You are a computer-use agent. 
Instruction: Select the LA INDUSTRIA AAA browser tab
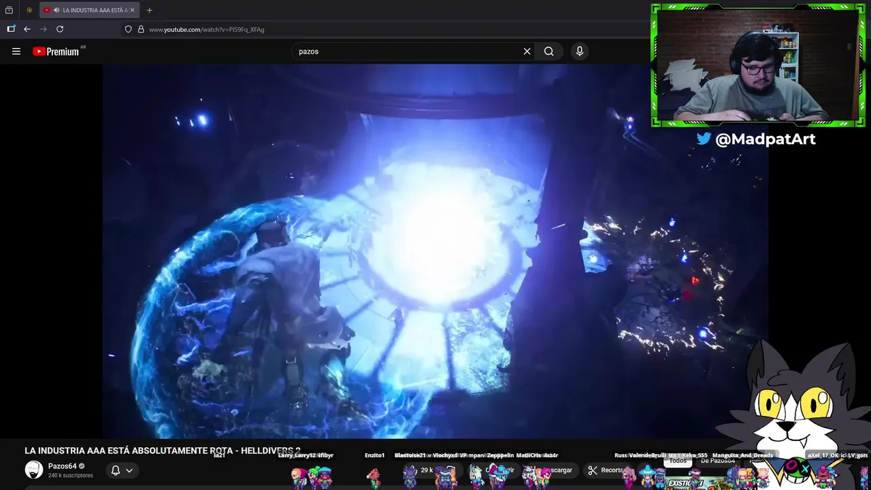[90, 10]
